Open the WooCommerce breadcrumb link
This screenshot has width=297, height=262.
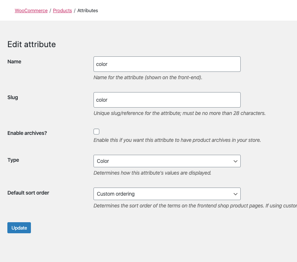31,11
